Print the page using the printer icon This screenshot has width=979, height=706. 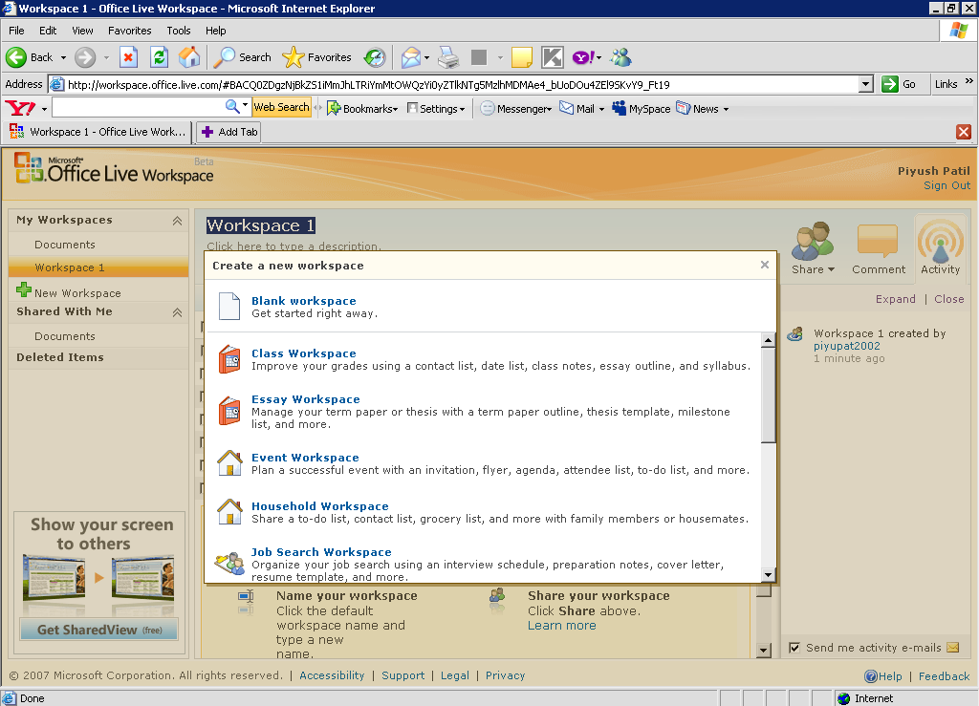(x=448, y=57)
